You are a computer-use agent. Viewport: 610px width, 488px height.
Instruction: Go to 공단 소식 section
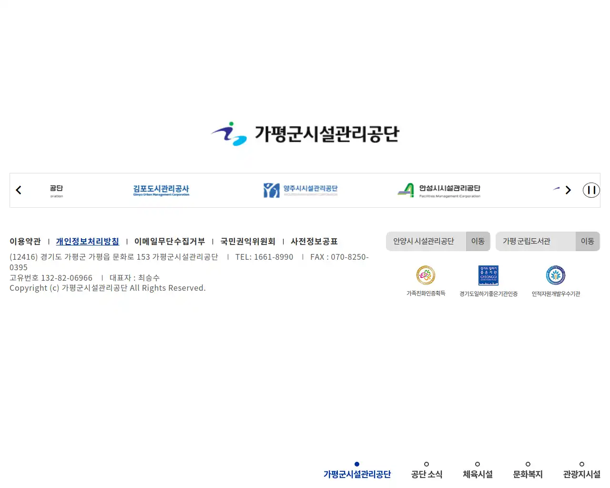(x=427, y=470)
